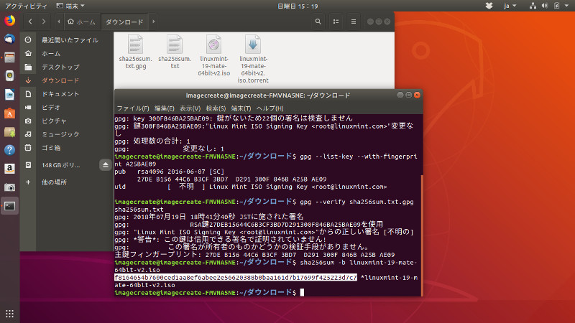Open the 端末 app menu dropdown
Screen dimensions: 575x323
(x=70, y=6)
